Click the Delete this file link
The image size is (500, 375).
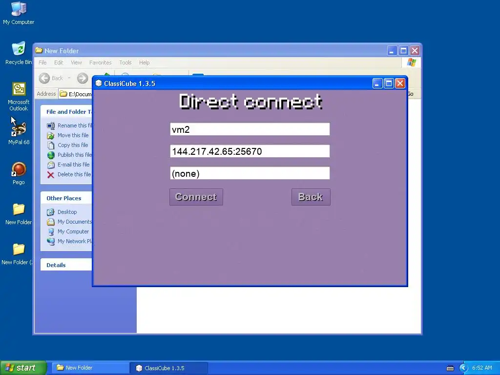tap(74, 175)
